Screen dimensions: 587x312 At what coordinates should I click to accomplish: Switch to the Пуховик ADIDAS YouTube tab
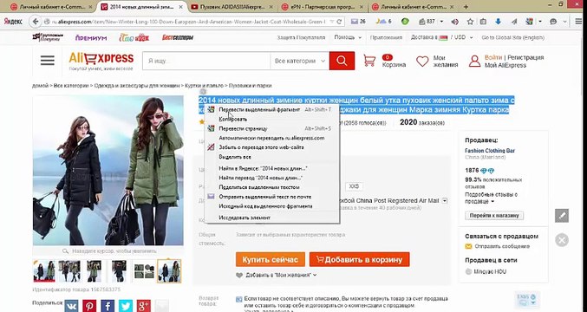(x=232, y=7)
